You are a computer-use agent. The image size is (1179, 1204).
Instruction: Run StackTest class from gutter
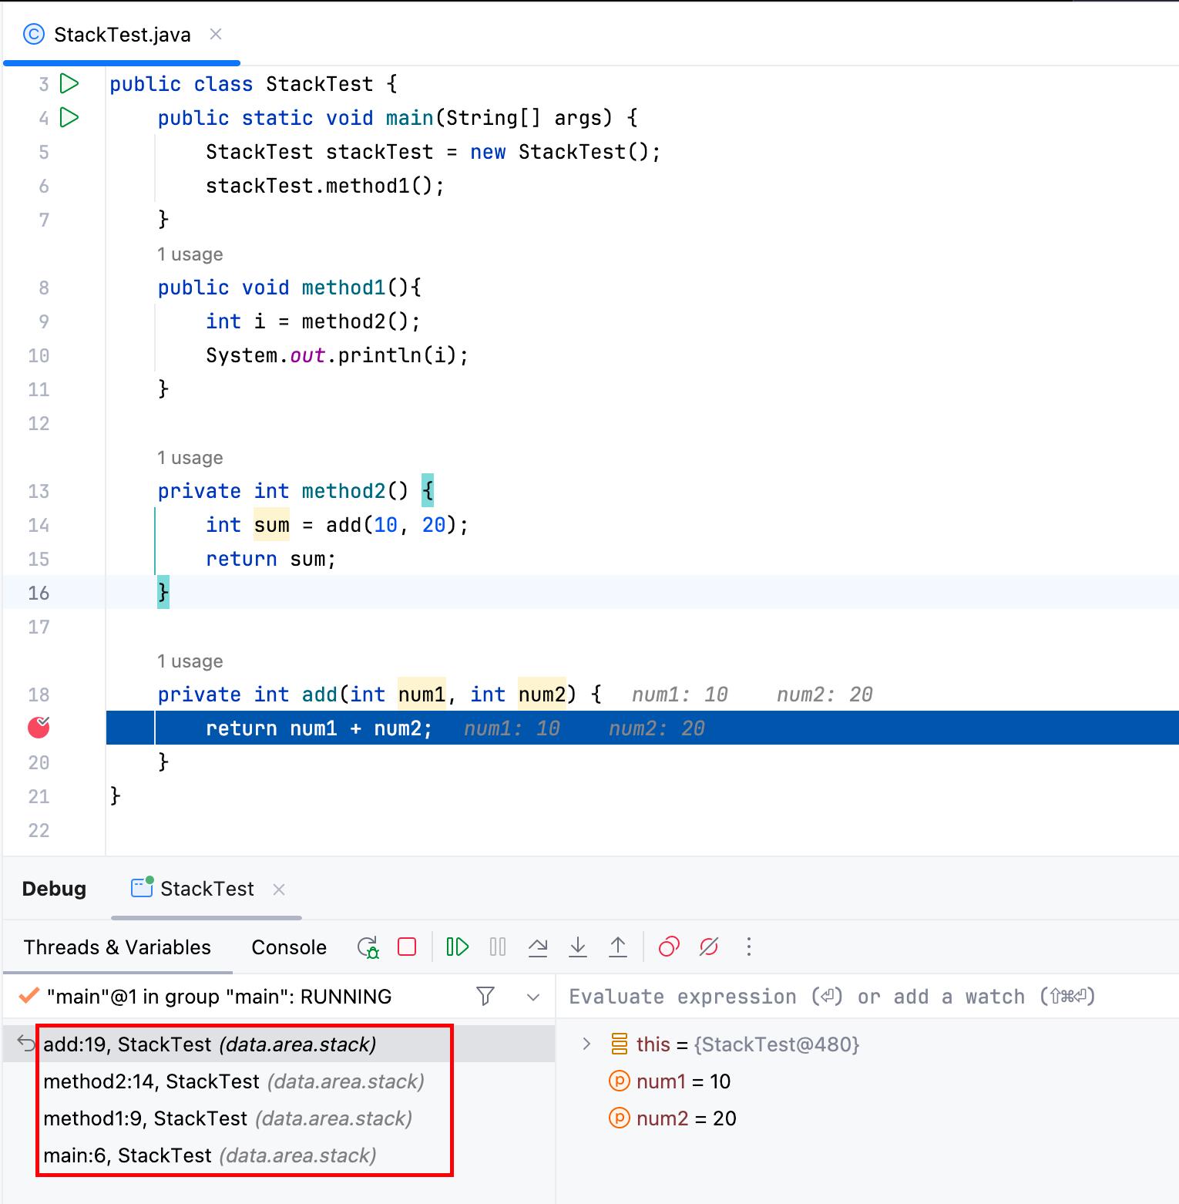tap(69, 83)
